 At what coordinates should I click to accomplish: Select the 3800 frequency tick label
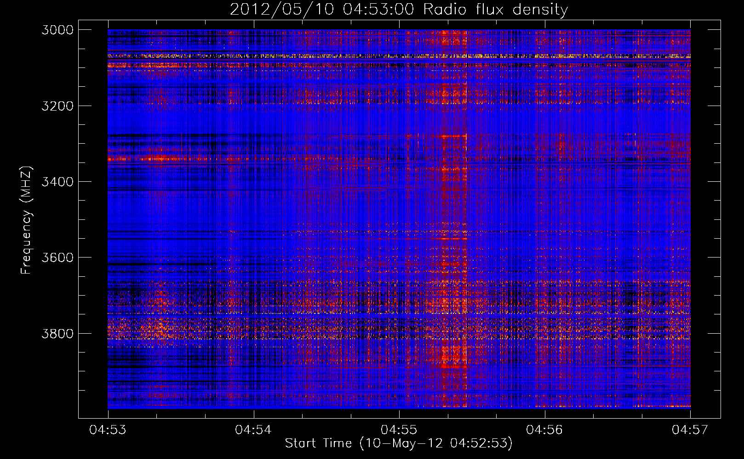tap(57, 333)
